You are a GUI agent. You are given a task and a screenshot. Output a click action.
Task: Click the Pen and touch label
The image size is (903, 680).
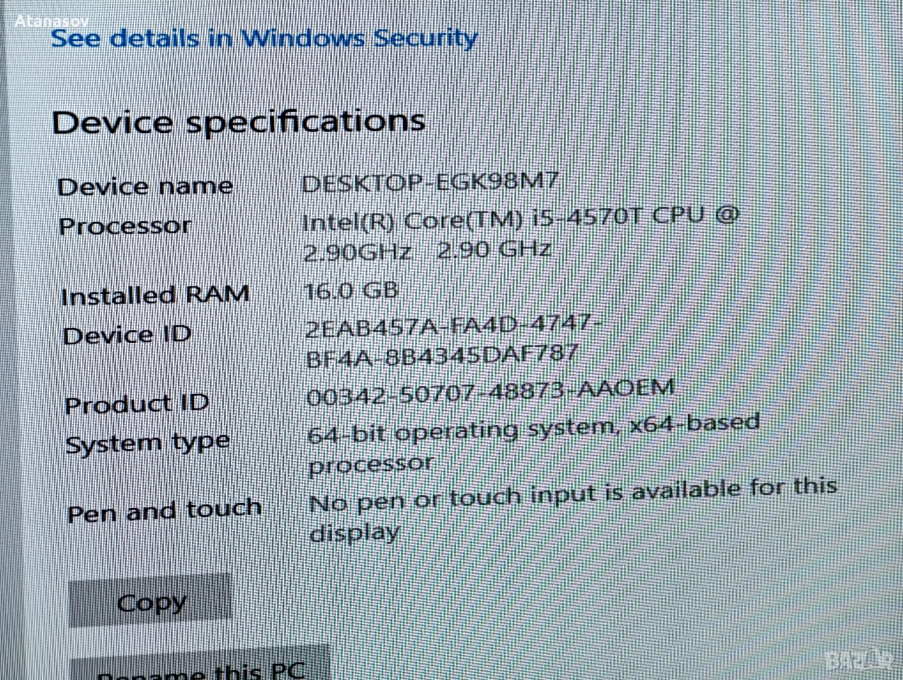point(165,511)
